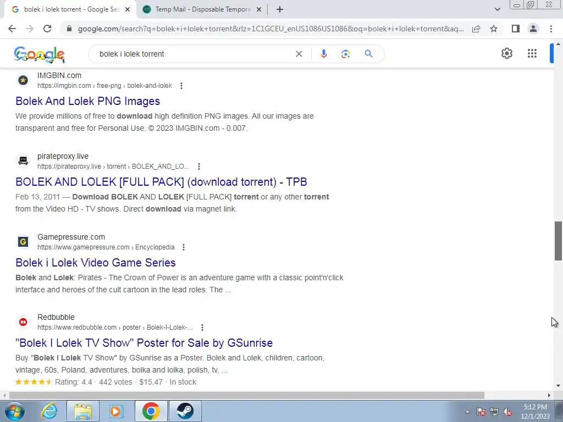Click the IMGBIN site favicon
The width and height of the screenshot is (563, 422).
point(23,80)
